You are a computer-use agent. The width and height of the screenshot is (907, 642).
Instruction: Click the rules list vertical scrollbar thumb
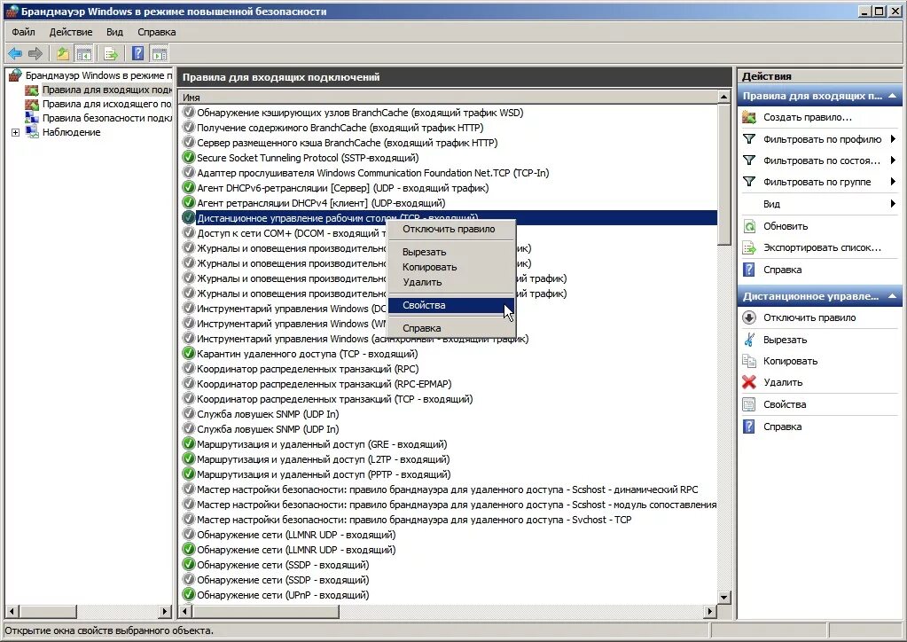coord(723,174)
